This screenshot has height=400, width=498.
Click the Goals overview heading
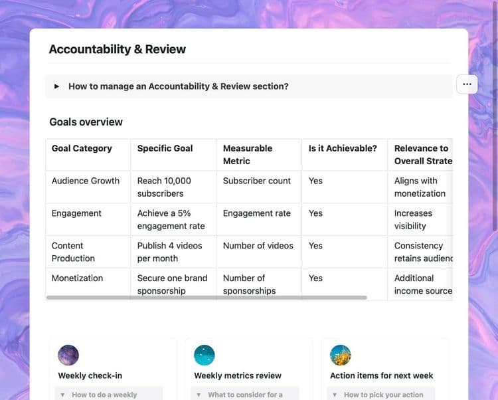(86, 122)
